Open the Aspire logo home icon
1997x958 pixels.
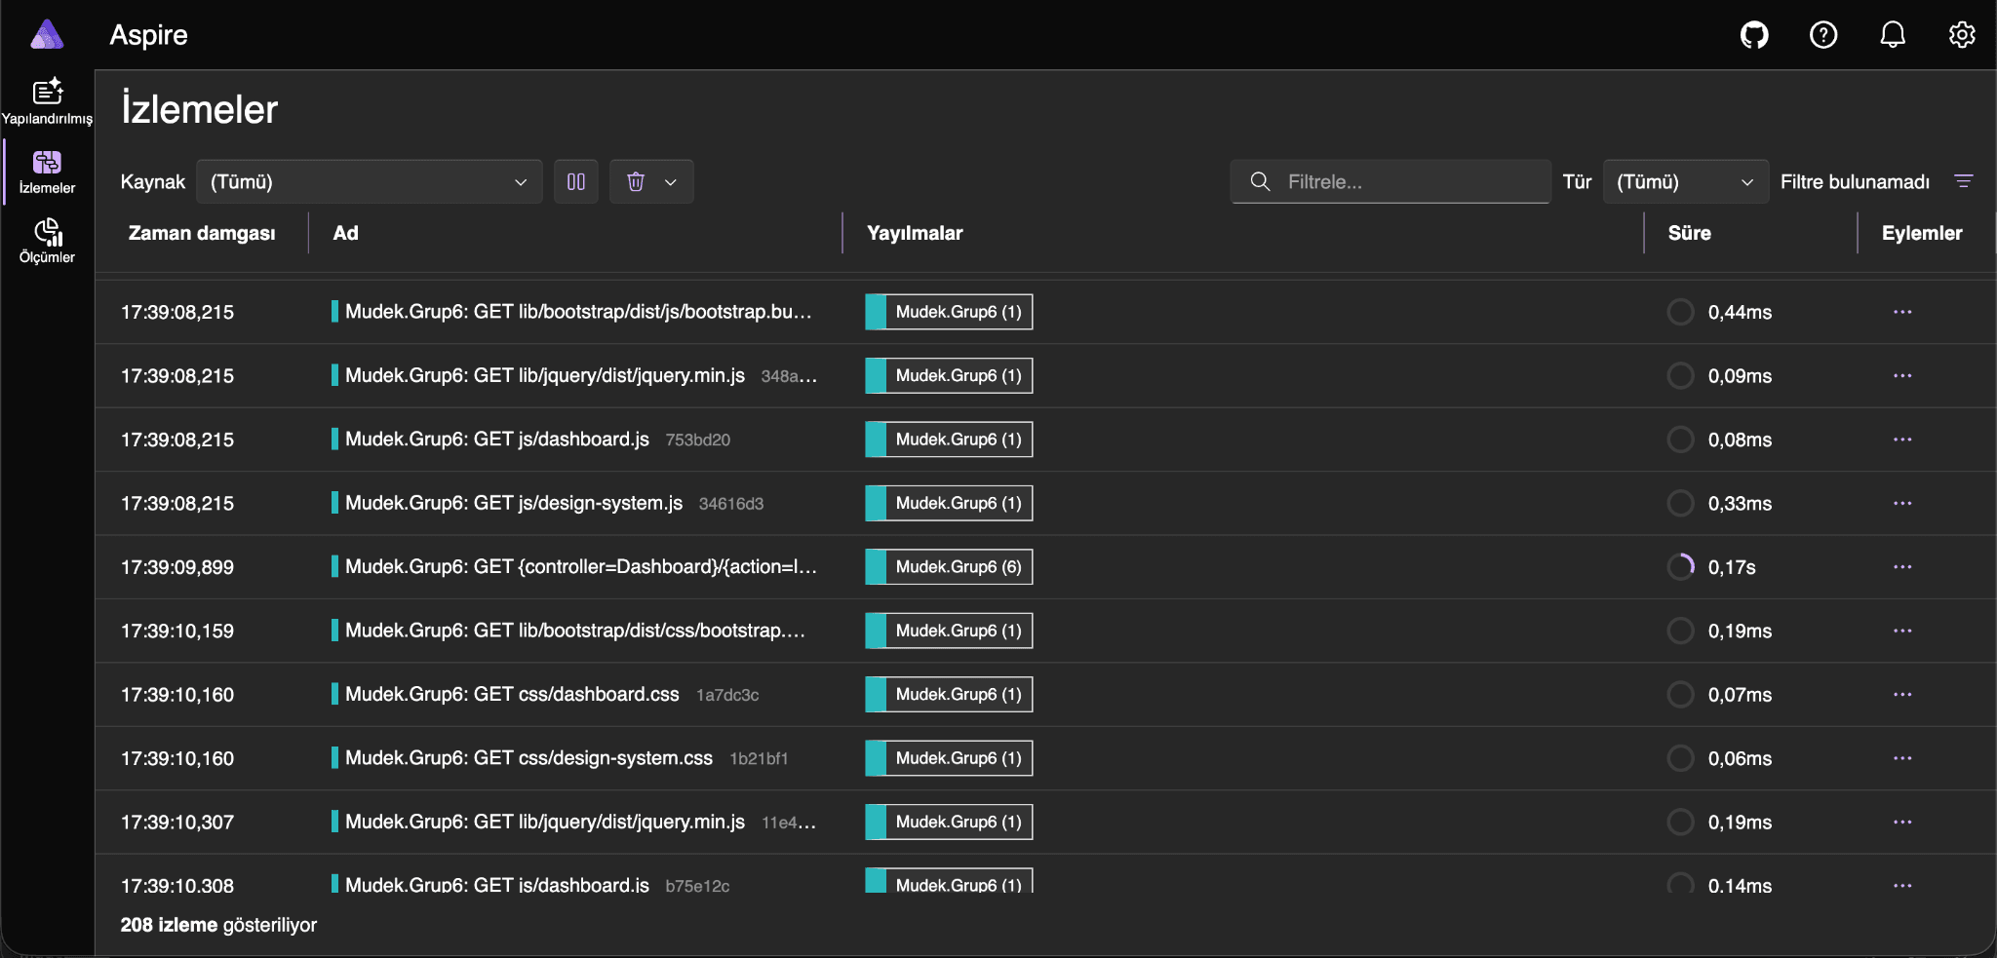pos(47,35)
